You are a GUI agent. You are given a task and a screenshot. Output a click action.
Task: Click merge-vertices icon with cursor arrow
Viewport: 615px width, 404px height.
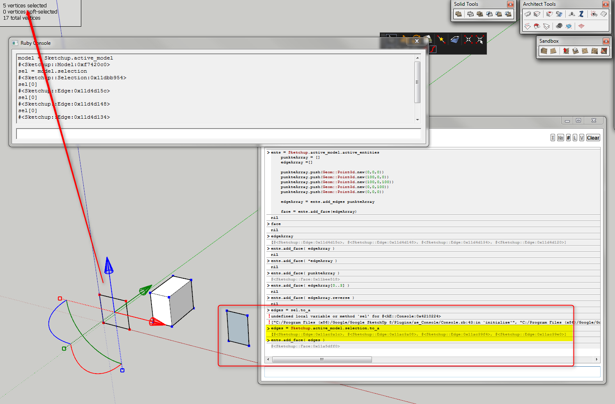(480, 39)
